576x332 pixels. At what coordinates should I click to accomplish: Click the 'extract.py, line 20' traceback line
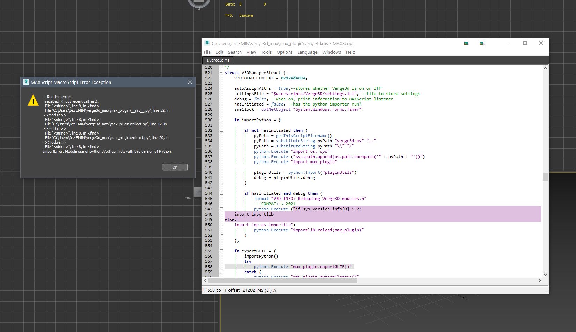pyautogui.click(x=107, y=138)
